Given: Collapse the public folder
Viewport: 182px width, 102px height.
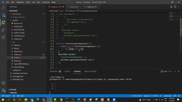Looking at the screenshot, I should (15, 20).
